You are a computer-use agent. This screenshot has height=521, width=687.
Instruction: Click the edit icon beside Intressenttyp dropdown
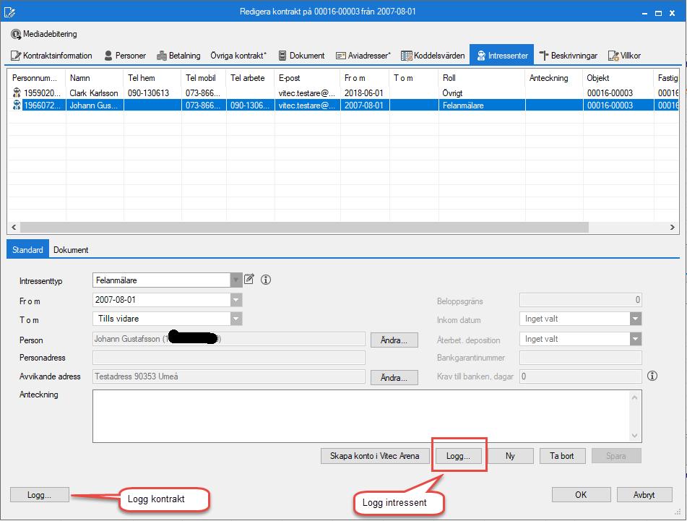249,279
